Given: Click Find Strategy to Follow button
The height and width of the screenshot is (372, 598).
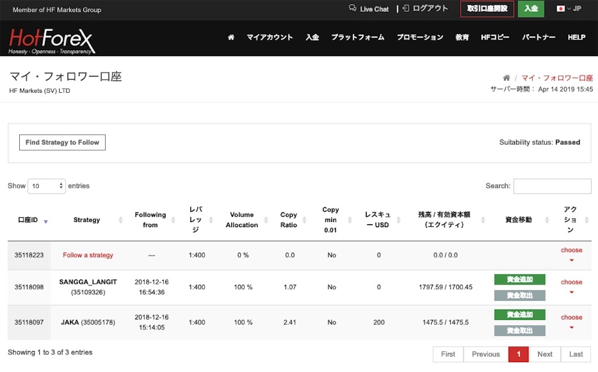Looking at the screenshot, I should point(62,142).
